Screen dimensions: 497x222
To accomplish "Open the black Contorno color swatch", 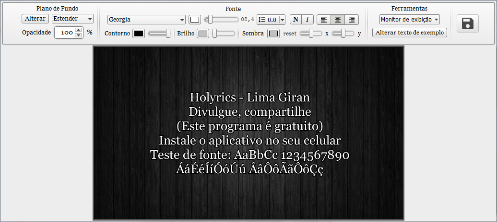I will tap(139, 33).
